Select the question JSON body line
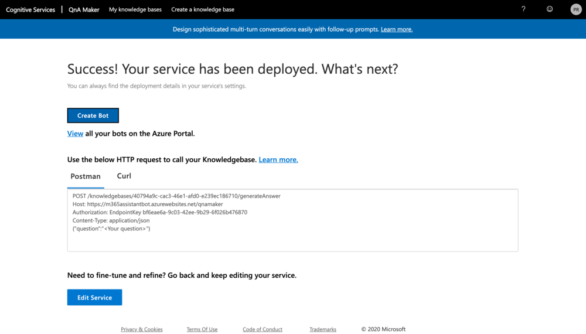 111,229
